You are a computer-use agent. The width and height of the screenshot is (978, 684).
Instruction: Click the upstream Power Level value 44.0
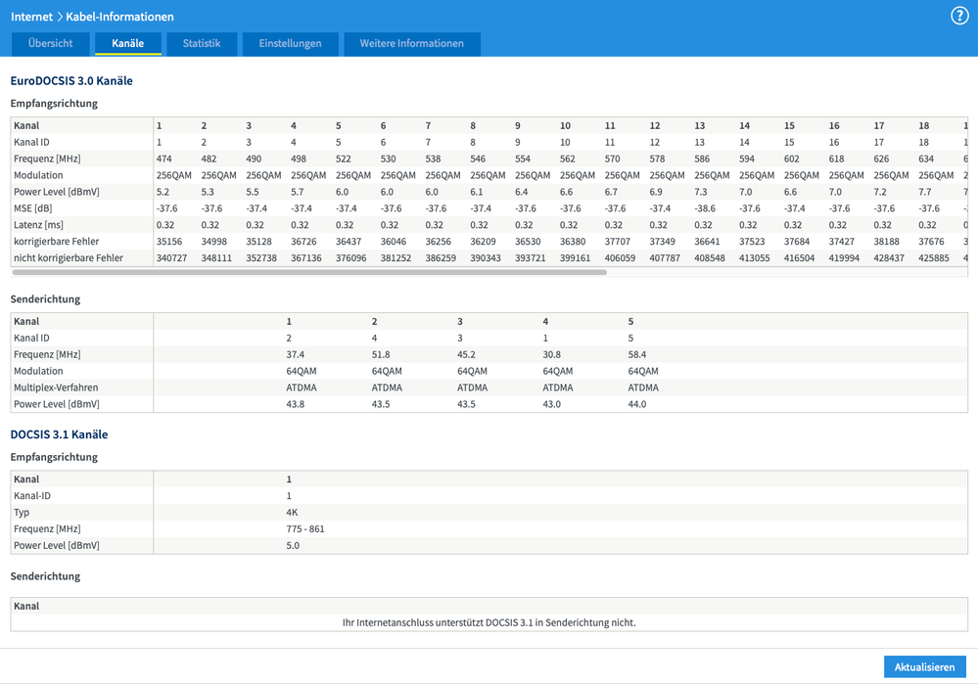pos(636,404)
